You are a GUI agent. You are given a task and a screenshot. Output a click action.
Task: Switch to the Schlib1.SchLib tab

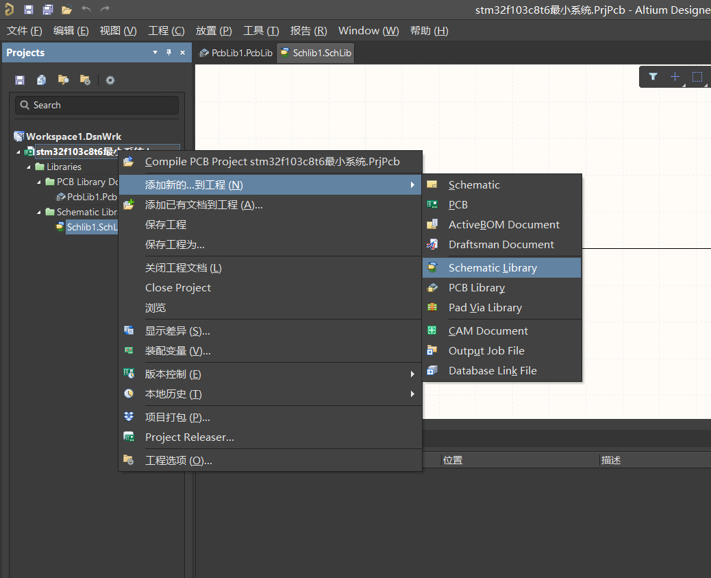316,53
